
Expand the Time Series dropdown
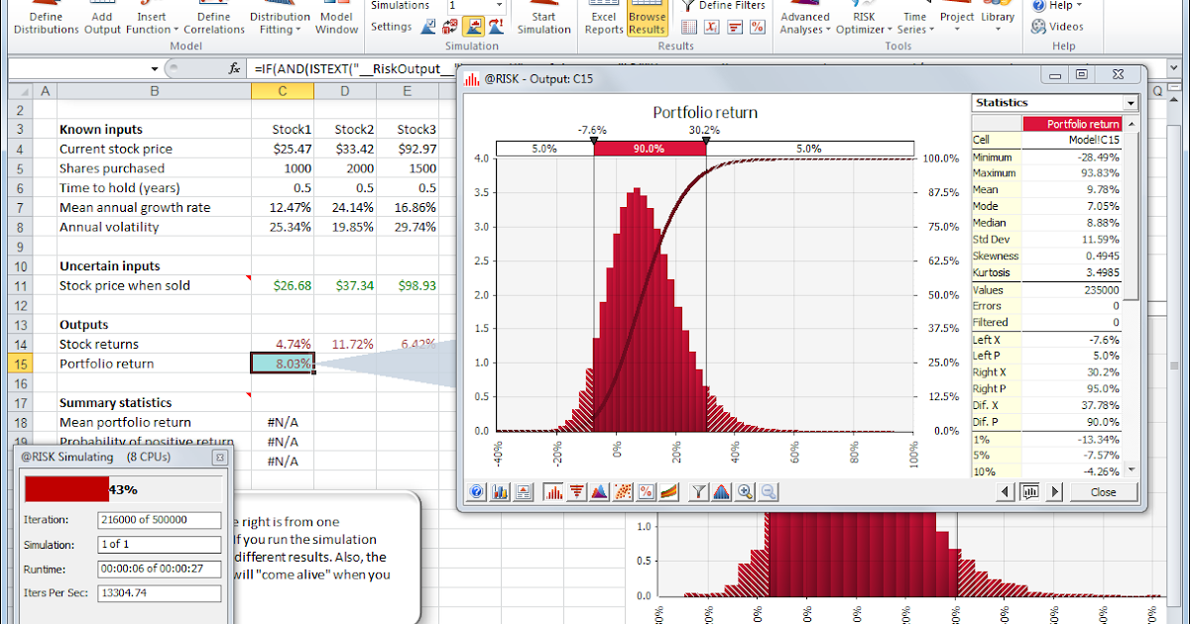click(932, 30)
